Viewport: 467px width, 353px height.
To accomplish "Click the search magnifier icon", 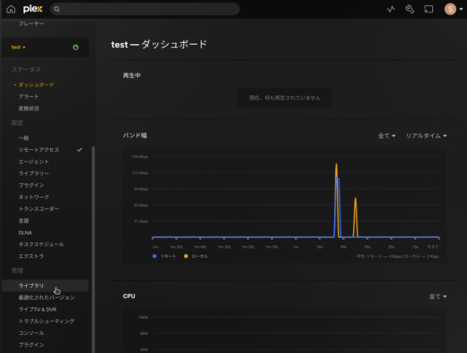I will point(57,9).
